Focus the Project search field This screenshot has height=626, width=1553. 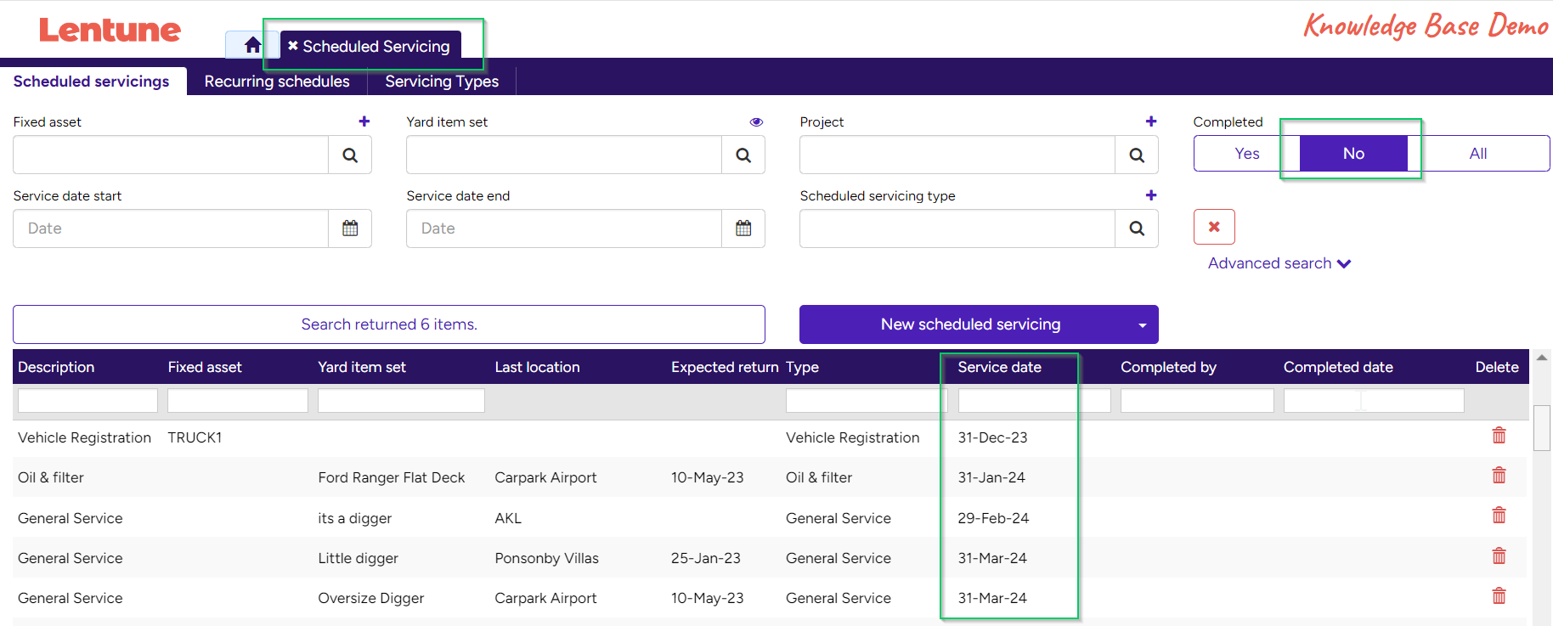pyautogui.click(x=957, y=155)
